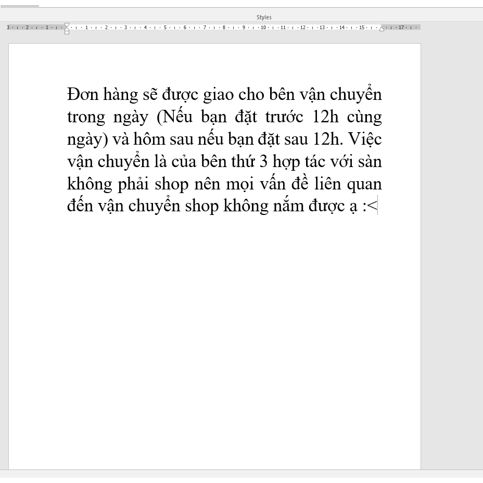Click the 10 mark on the horizontal ruler
Image resolution: width=483 pixels, height=483 pixels.
pos(263,27)
